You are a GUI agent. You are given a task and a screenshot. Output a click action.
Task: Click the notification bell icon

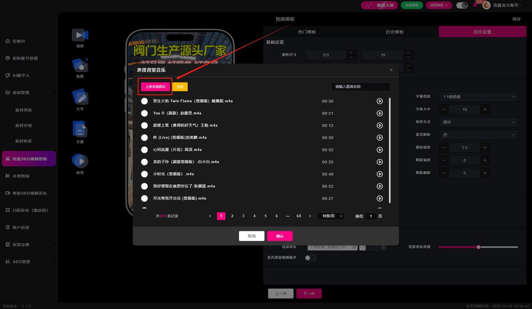pyautogui.click(x=475, y=5)
